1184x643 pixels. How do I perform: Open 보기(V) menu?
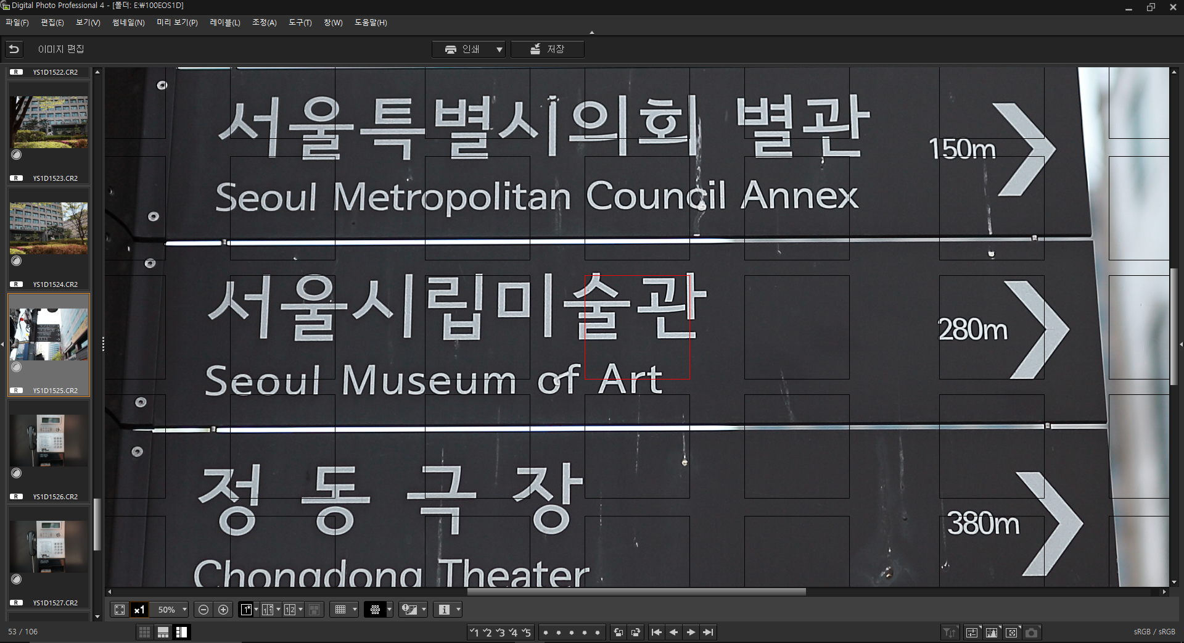[x=88, y=23]
